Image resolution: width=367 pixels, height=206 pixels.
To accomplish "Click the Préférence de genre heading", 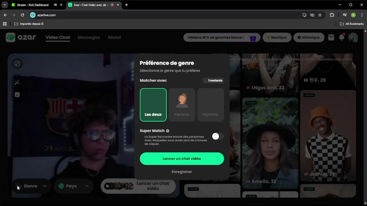I will point(167,63).
